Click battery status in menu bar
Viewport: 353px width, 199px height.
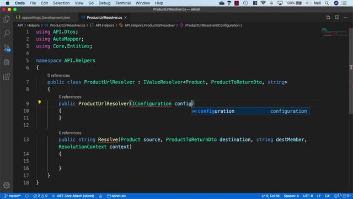point(294,3)
